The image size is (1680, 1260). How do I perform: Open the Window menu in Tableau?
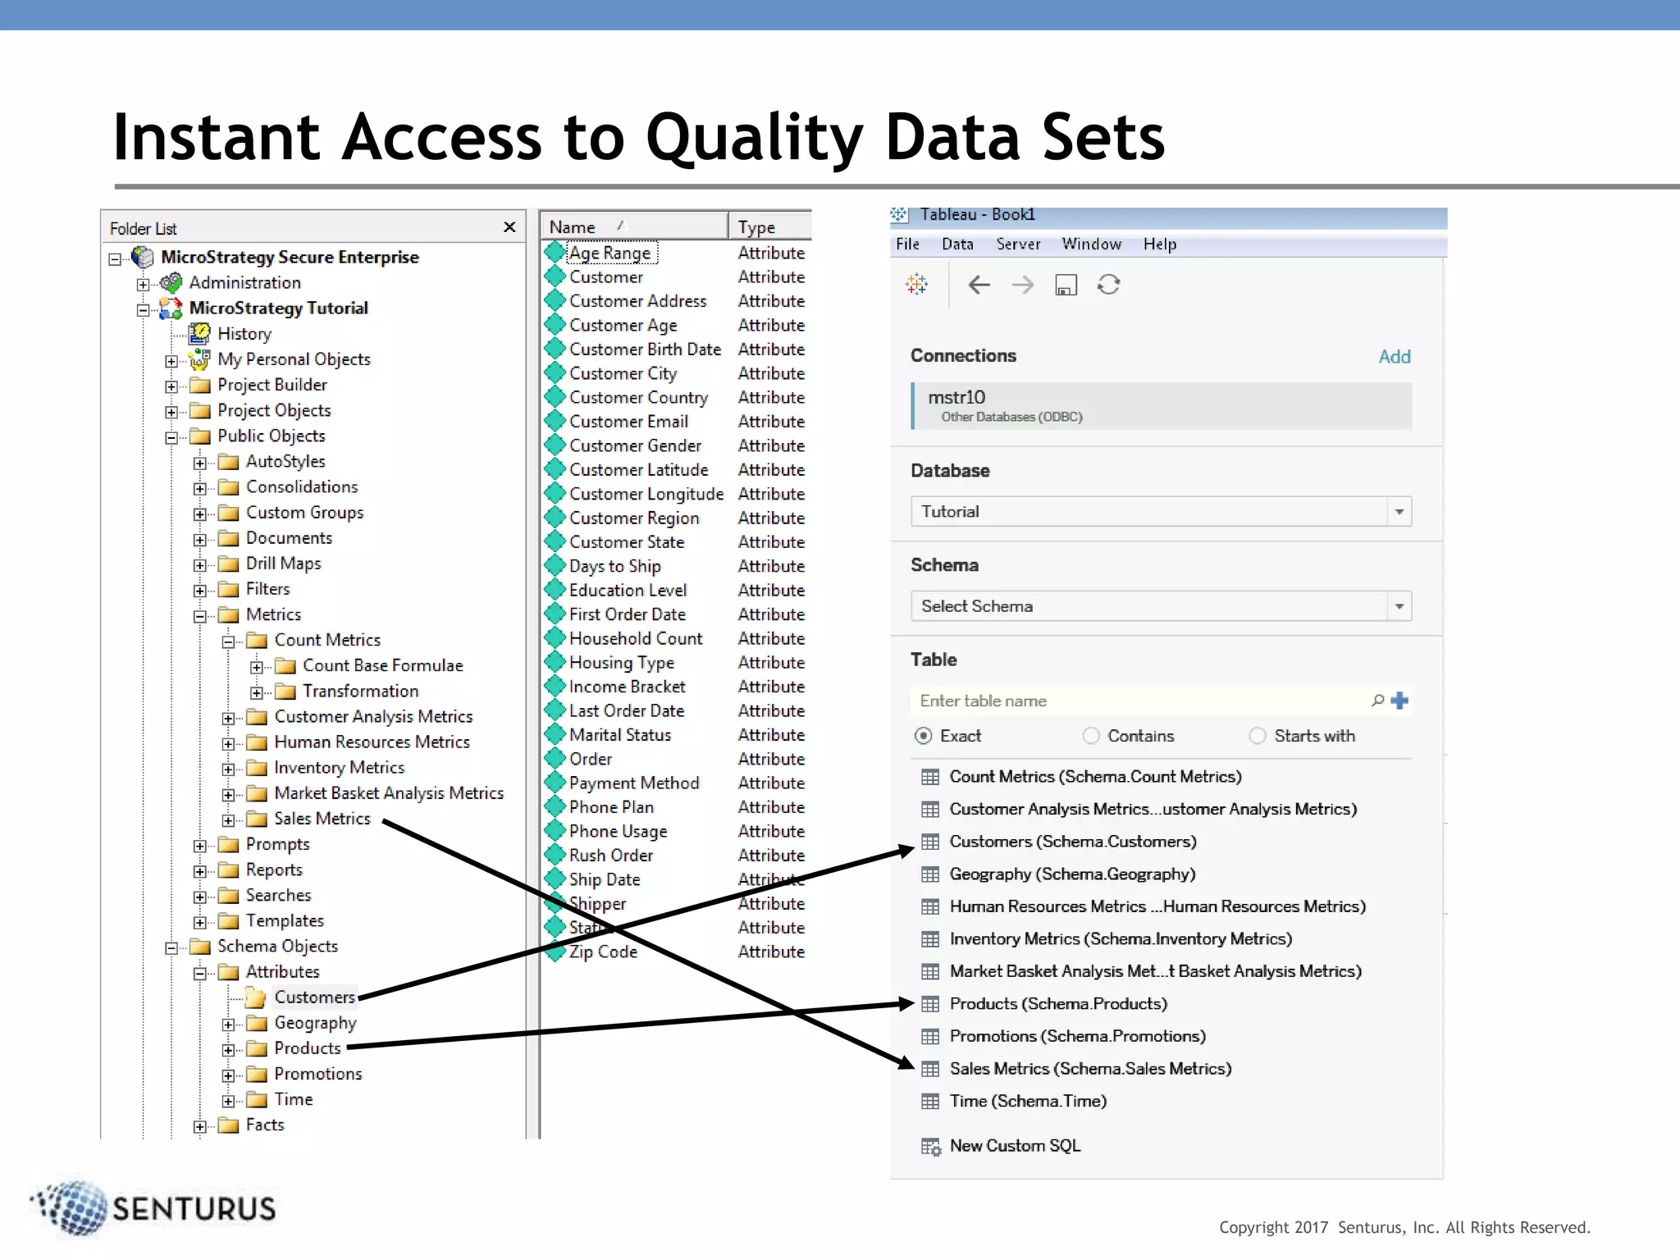coord(1091,244)
